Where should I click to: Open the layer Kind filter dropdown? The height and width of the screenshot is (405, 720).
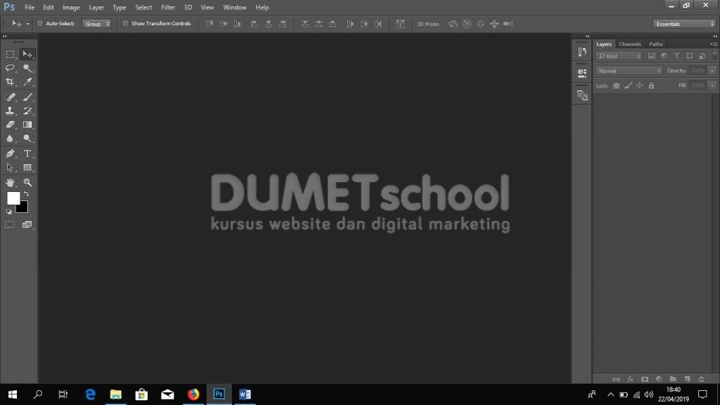pyautogui.click(x=619, y=56)
